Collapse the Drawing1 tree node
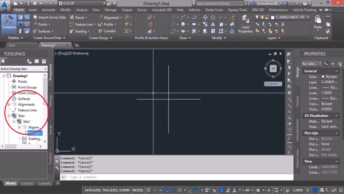This screenshot has width=344, height=194. (4, 76)
